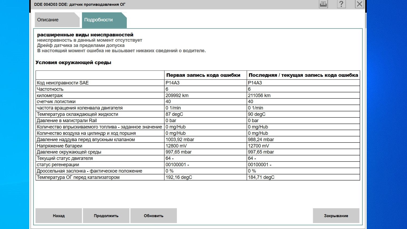Click the 211056 km last-record mileage cell
Image resolution: width=407 pixels, height=229 pixels.
point(259,96)
